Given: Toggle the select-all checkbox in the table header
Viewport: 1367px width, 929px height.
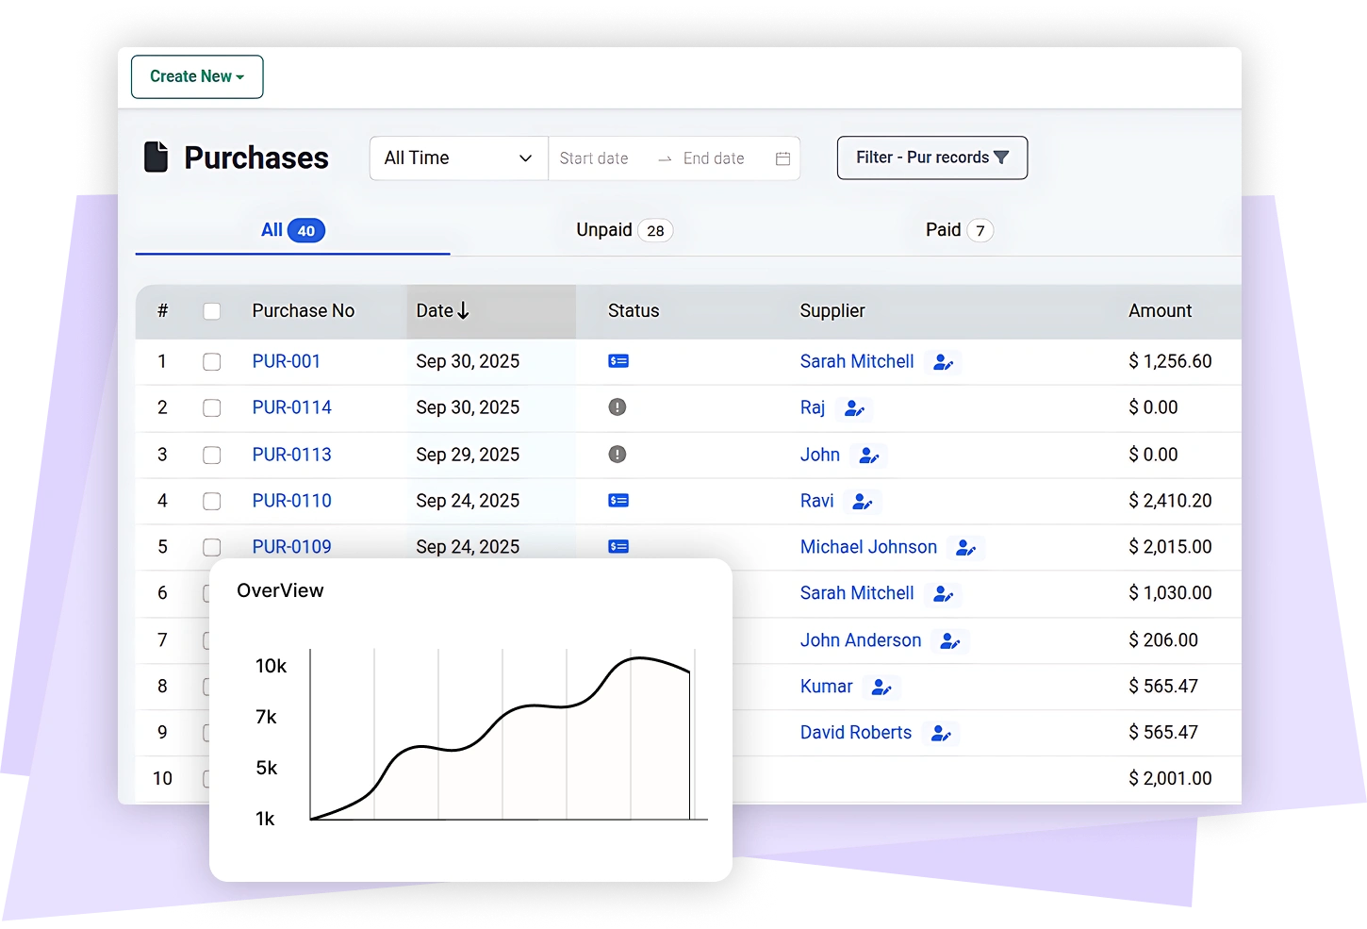Looking at the screenshot, I should 212,310.
